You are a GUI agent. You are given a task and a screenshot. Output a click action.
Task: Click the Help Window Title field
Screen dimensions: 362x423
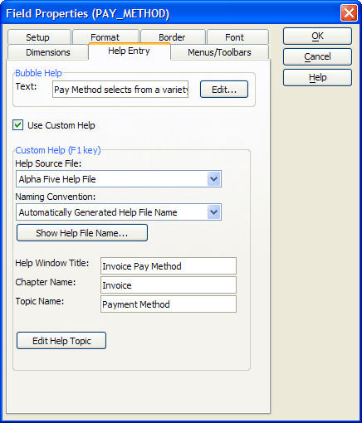pos(169,266)
